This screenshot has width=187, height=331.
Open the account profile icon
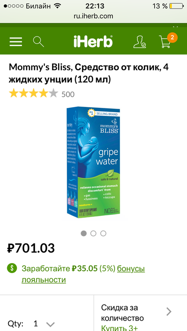[x=140, y=42]
